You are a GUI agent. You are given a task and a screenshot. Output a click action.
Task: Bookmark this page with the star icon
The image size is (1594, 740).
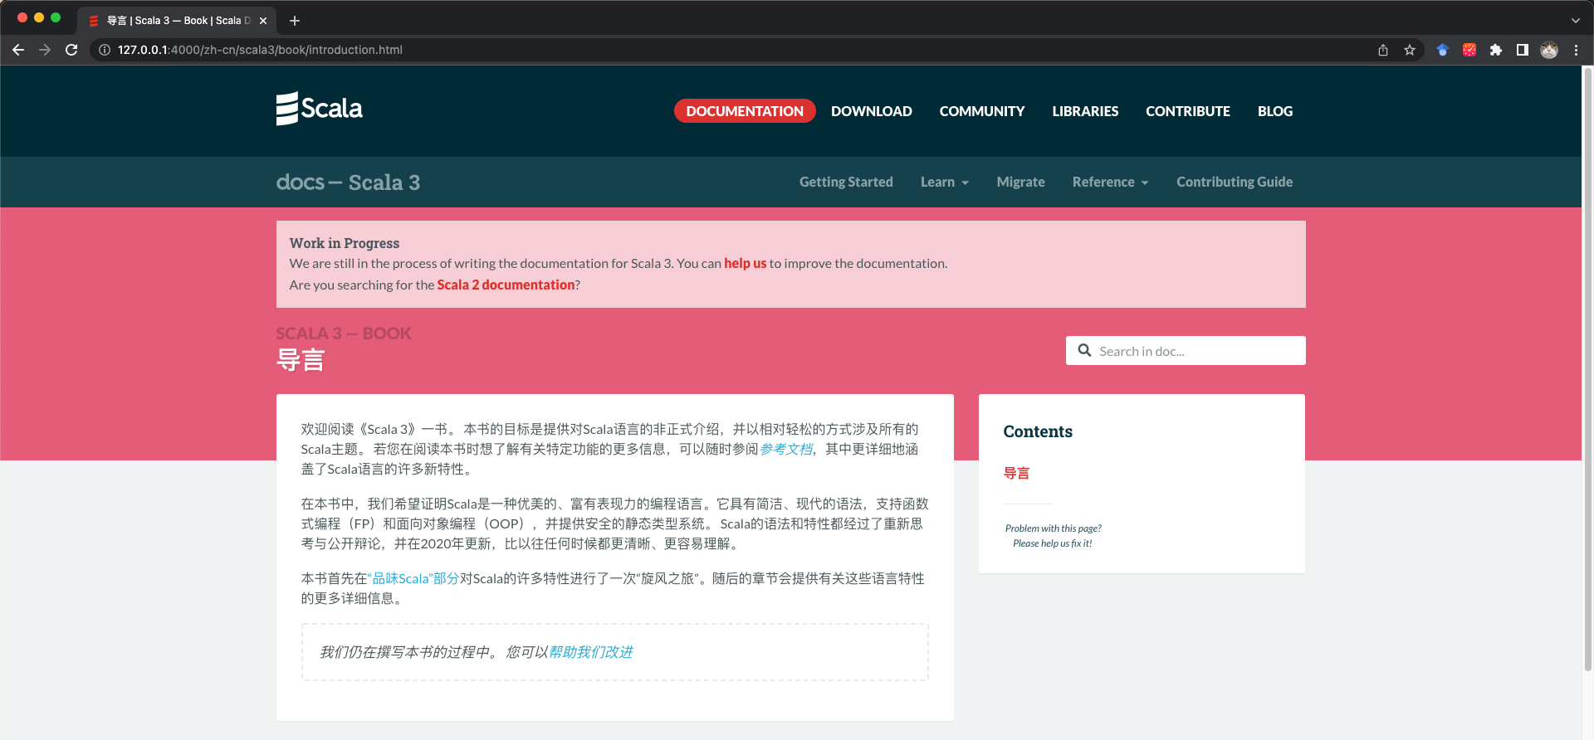1410,50
